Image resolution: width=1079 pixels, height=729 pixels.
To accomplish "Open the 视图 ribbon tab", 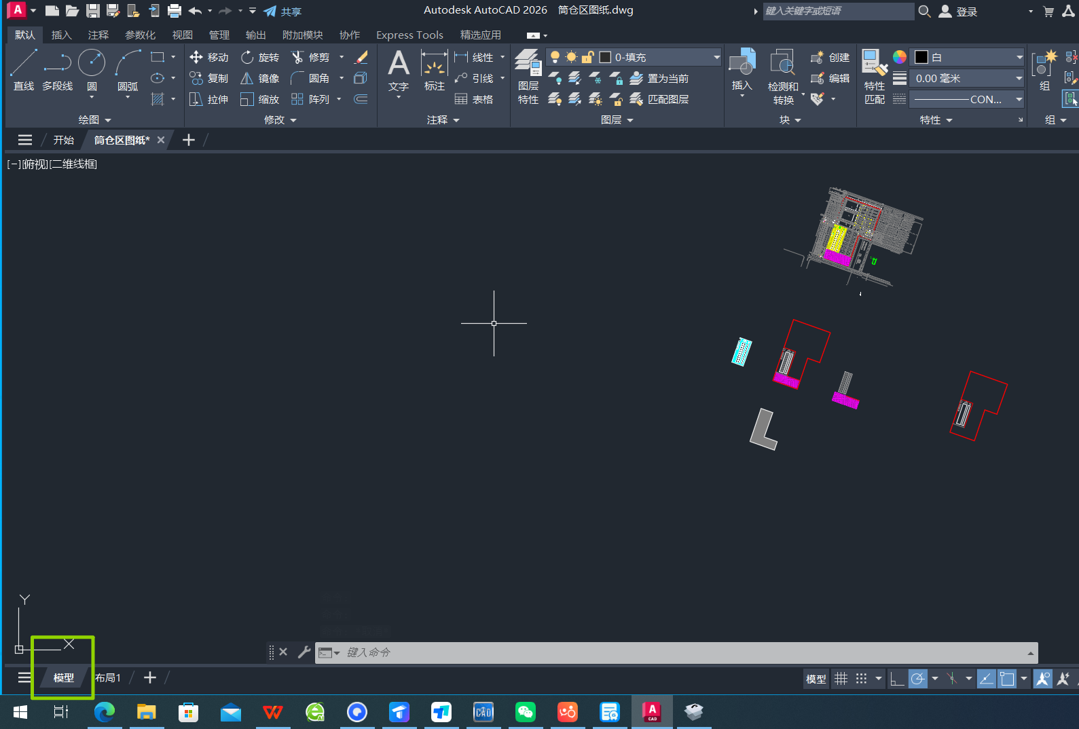I will (182, 35).
